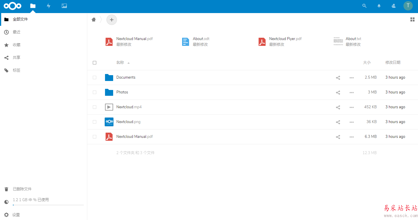This screenshot has height=220, width=418.
Task: Share the Nextcloud.mp4 file
Action: 338,107
